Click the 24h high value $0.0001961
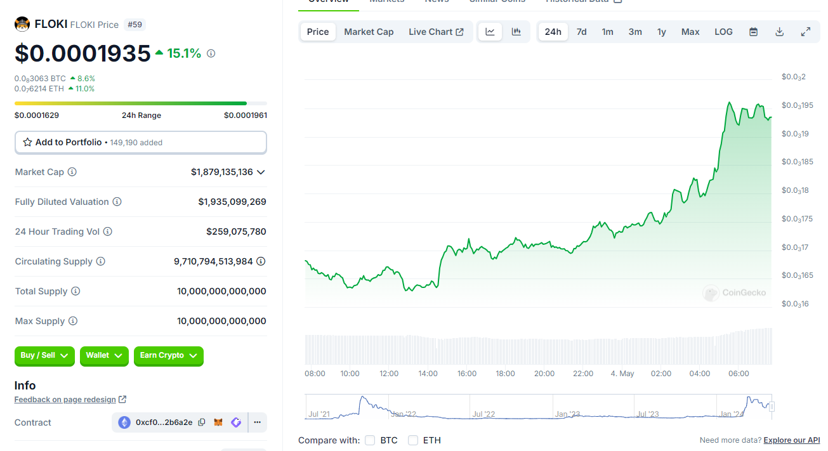 [x=246, y=115]
